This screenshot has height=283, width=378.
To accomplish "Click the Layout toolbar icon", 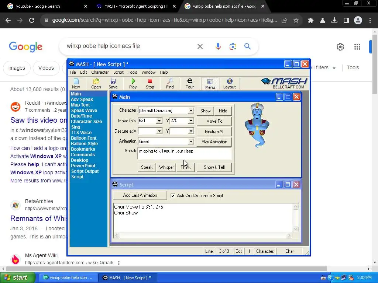I will point(229,84).
